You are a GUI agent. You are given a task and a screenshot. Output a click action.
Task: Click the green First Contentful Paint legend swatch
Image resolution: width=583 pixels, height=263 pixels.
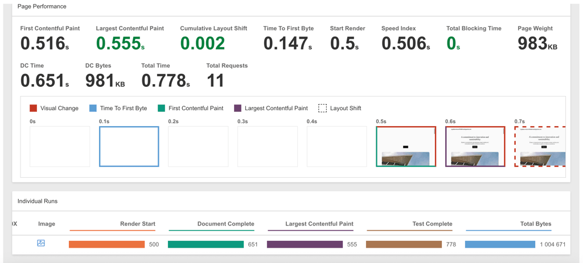tap(161, 108)
